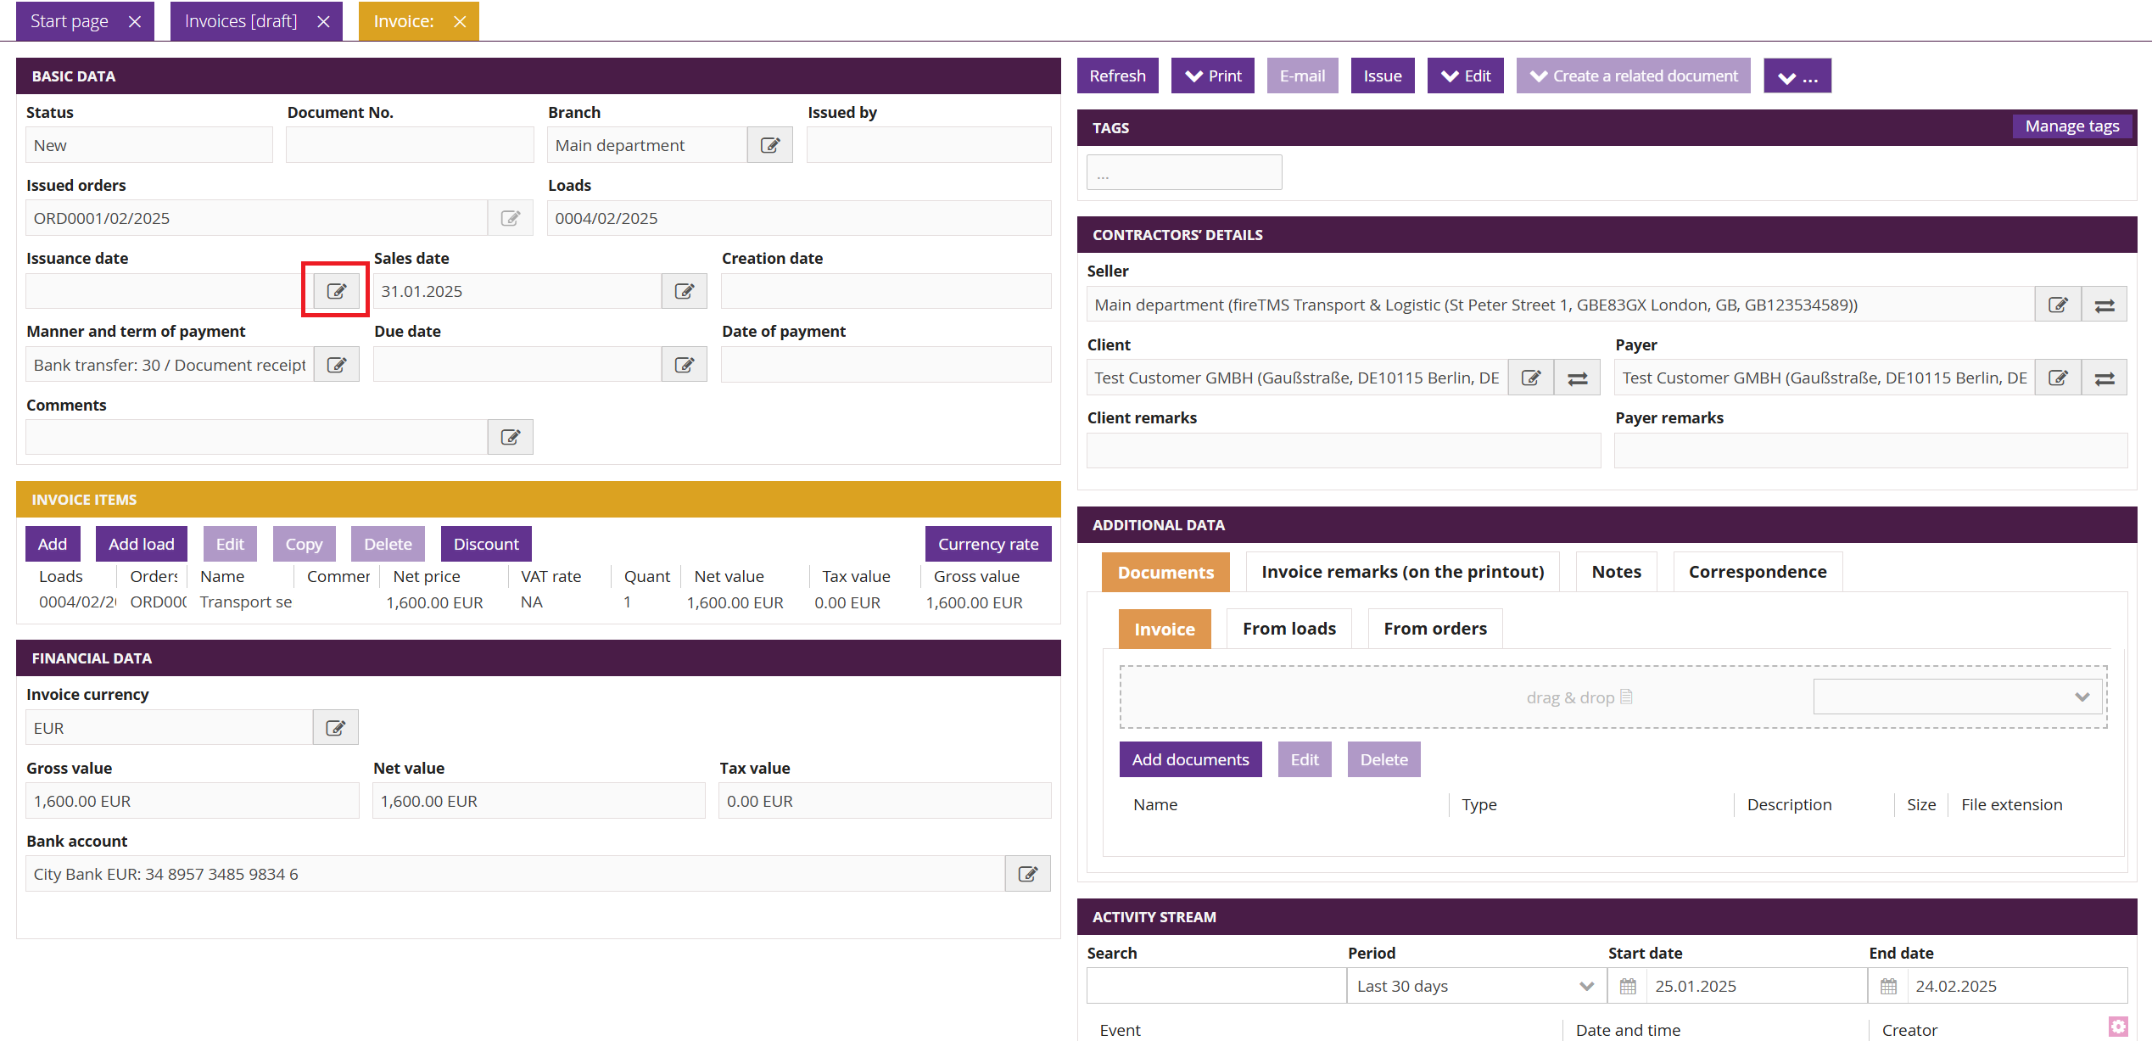2152x1041 pixels.
Task: Click the Seller swap arrows icon
Action: click(x=2104, y=305)
